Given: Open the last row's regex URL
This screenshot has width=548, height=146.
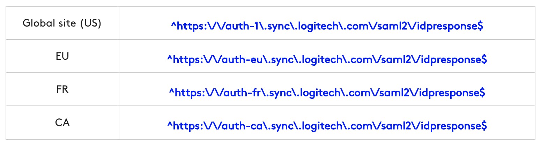Looking at the screenshot, I should pos(327,126).
